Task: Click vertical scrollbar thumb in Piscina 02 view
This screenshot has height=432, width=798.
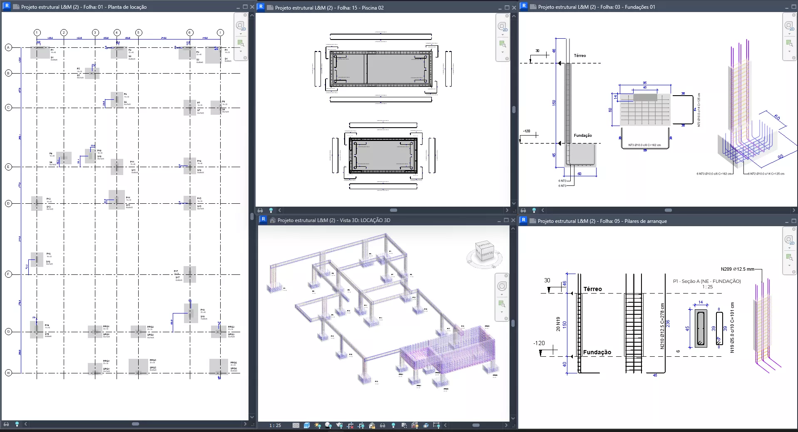Action: click(514, 110)
